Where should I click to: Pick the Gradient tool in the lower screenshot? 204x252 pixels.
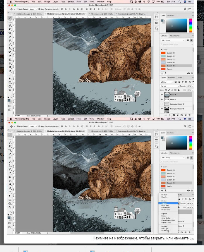[x=10, y=177]
